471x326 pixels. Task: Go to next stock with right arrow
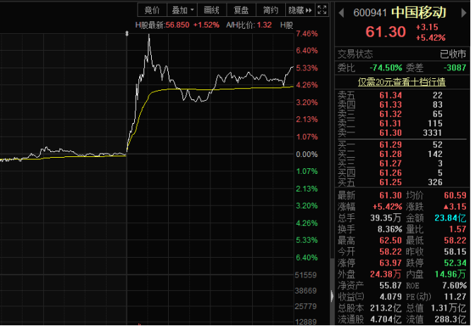pos(464,13)
